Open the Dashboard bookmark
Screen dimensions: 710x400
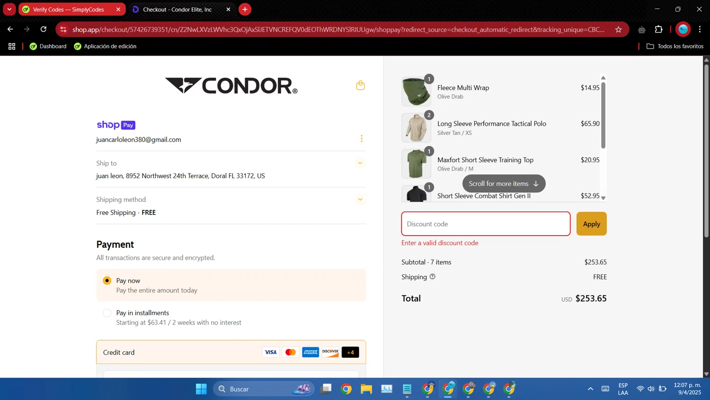point(48,46)
